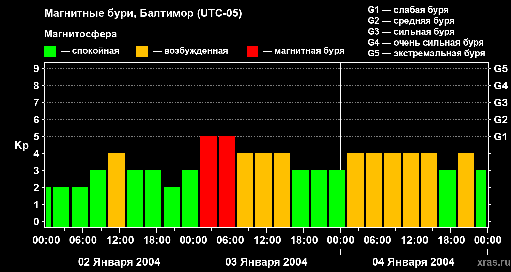
Task: Select the "04 Января 2004" date label
Action: coord(414,262)
